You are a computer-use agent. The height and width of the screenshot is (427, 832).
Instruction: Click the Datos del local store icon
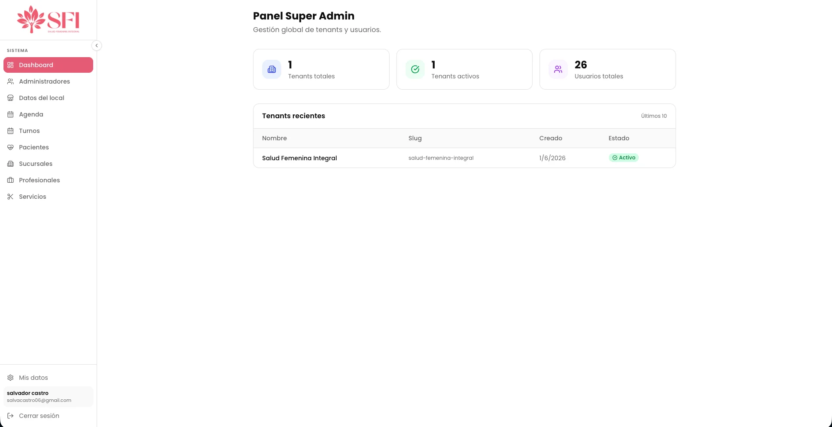(x=10, y=98)
